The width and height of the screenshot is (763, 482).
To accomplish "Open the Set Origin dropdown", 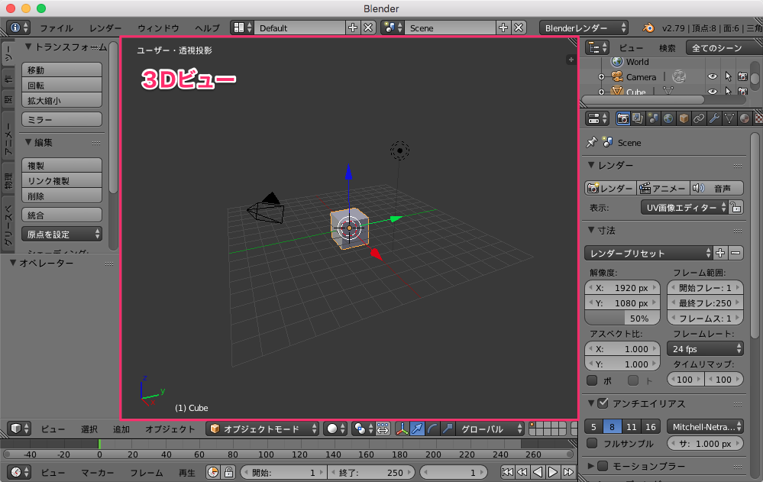I will (x=62, y=235).
